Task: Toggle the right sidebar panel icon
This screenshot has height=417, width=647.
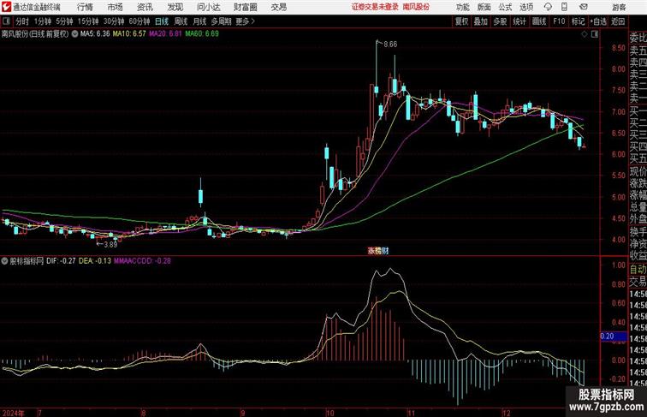Action: 595,34
